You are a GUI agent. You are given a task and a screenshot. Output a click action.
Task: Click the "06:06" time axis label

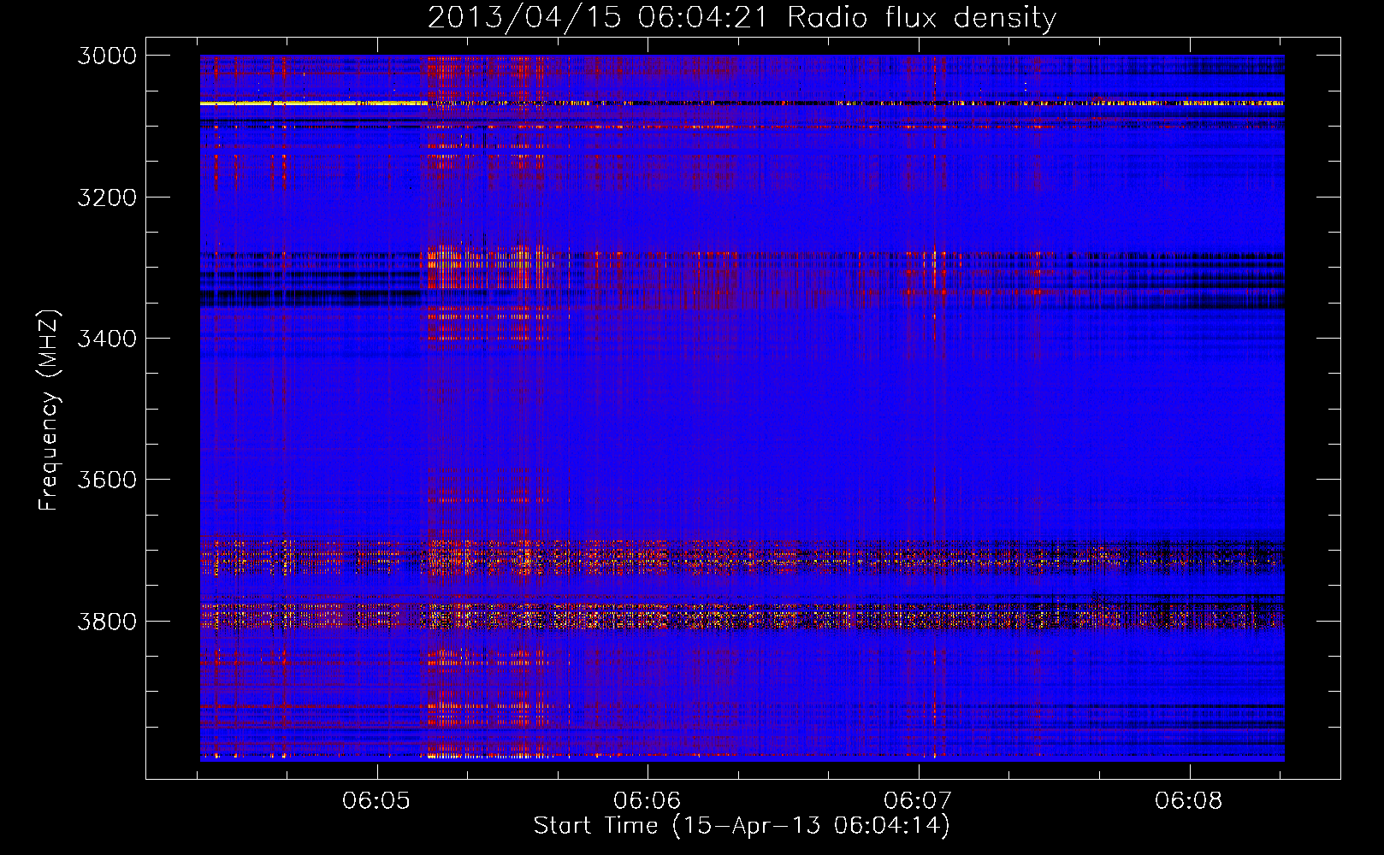[x=648, y=801]
